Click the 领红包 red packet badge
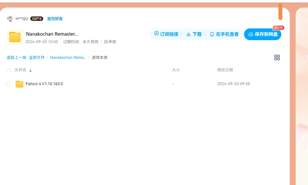The width and height of the screenshot is (308, 185). coord(278,28)
